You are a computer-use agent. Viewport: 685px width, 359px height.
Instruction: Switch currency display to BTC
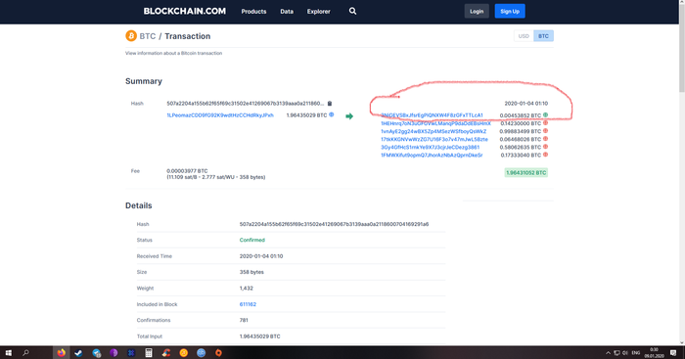[543, 36]
